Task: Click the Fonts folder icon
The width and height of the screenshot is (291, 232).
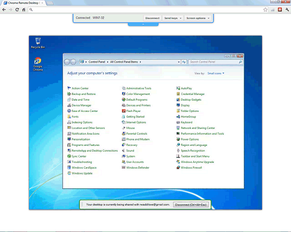Action: point(69,116)
